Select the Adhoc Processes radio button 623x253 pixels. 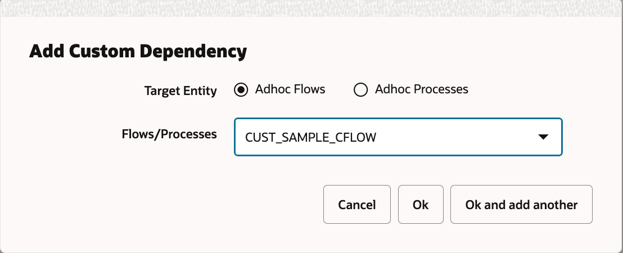[360, 90]
